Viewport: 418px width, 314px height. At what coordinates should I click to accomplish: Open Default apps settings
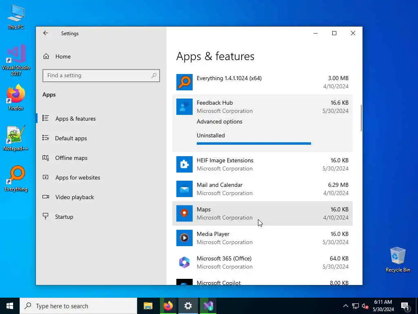point(71,138)
